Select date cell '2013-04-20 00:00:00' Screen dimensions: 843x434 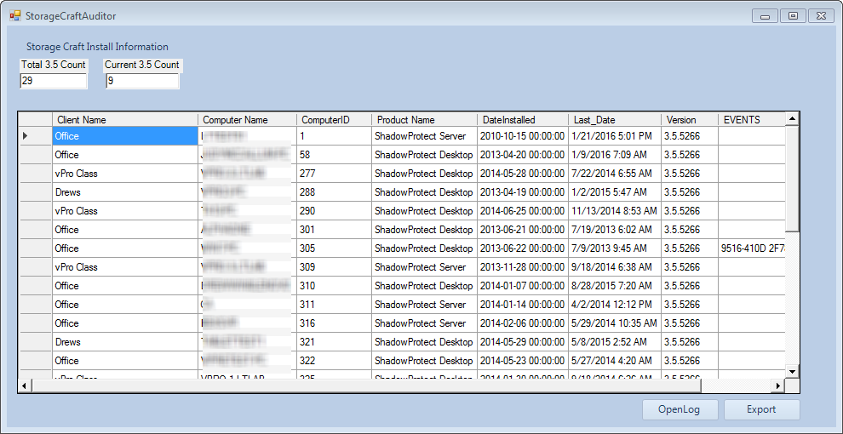[522, 155]
